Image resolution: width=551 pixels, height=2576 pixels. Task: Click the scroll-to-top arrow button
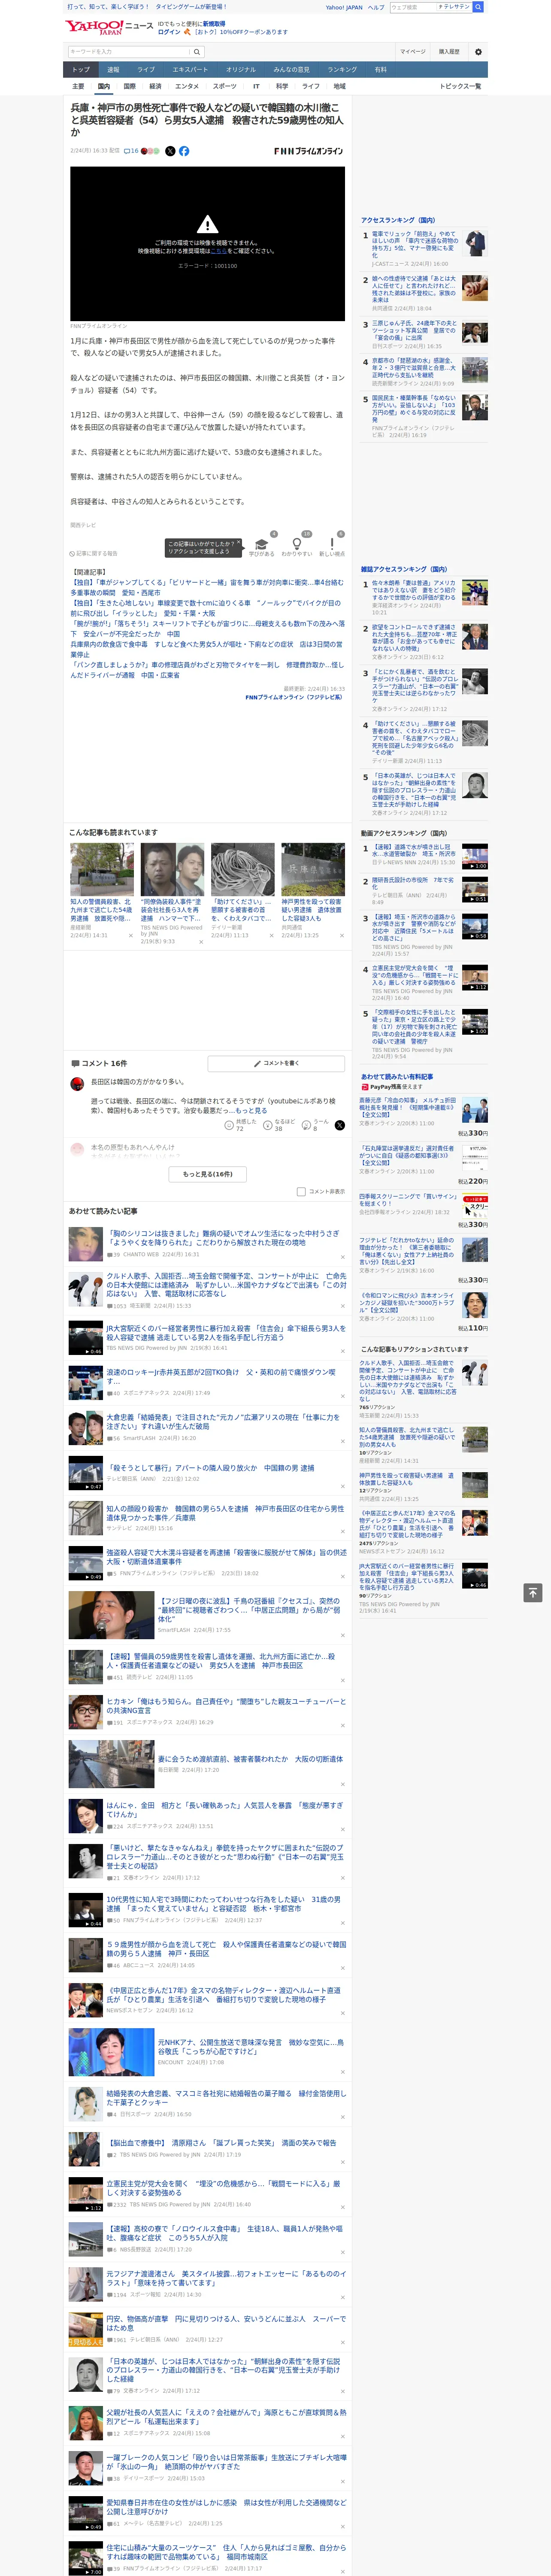click(533, 1592)
